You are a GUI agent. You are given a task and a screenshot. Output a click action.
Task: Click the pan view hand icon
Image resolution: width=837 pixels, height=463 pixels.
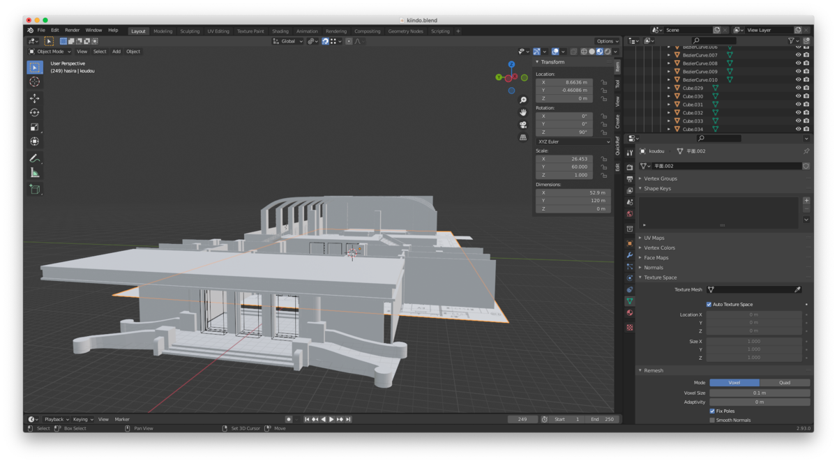pyautogui.click(x=523, y=112)
